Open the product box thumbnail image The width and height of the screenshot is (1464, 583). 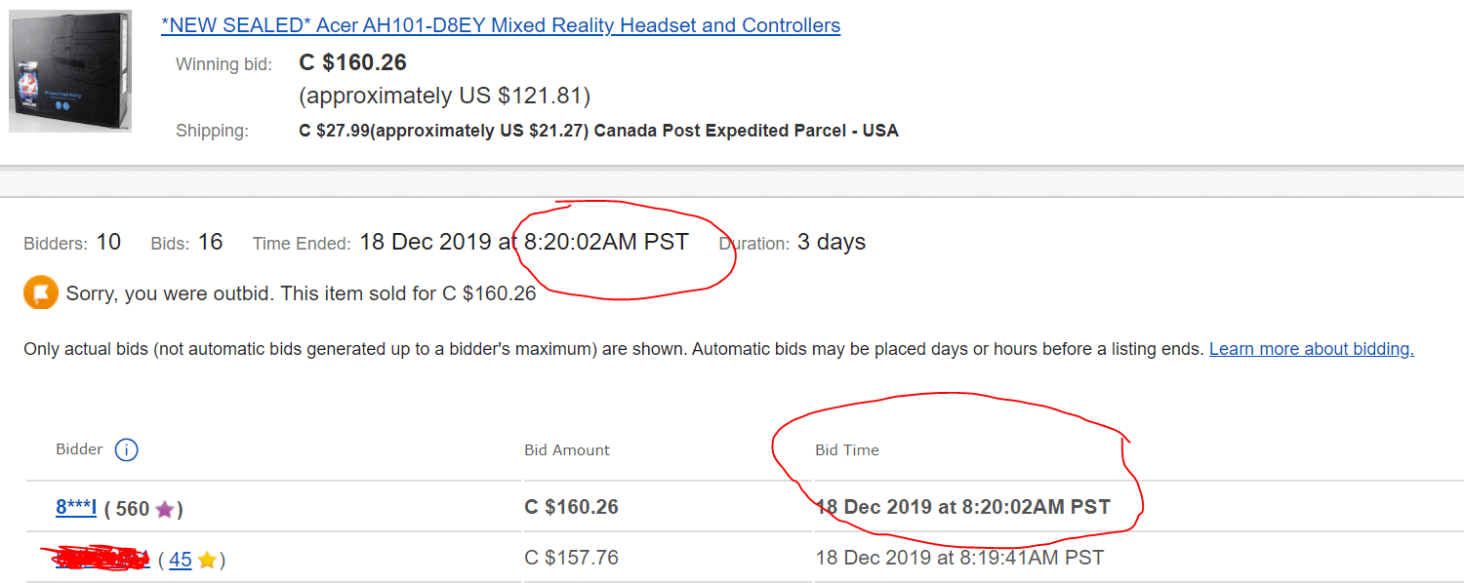click(x=69, y=69)
